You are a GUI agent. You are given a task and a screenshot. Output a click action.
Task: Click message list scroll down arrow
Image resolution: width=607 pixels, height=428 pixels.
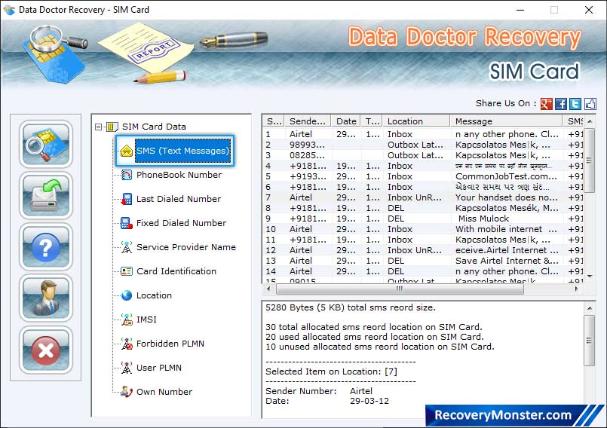tap(590, 276)
